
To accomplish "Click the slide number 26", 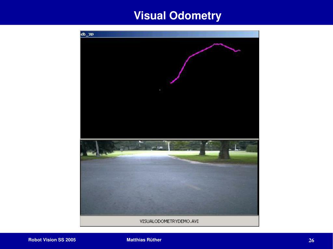I will [311, 240].
